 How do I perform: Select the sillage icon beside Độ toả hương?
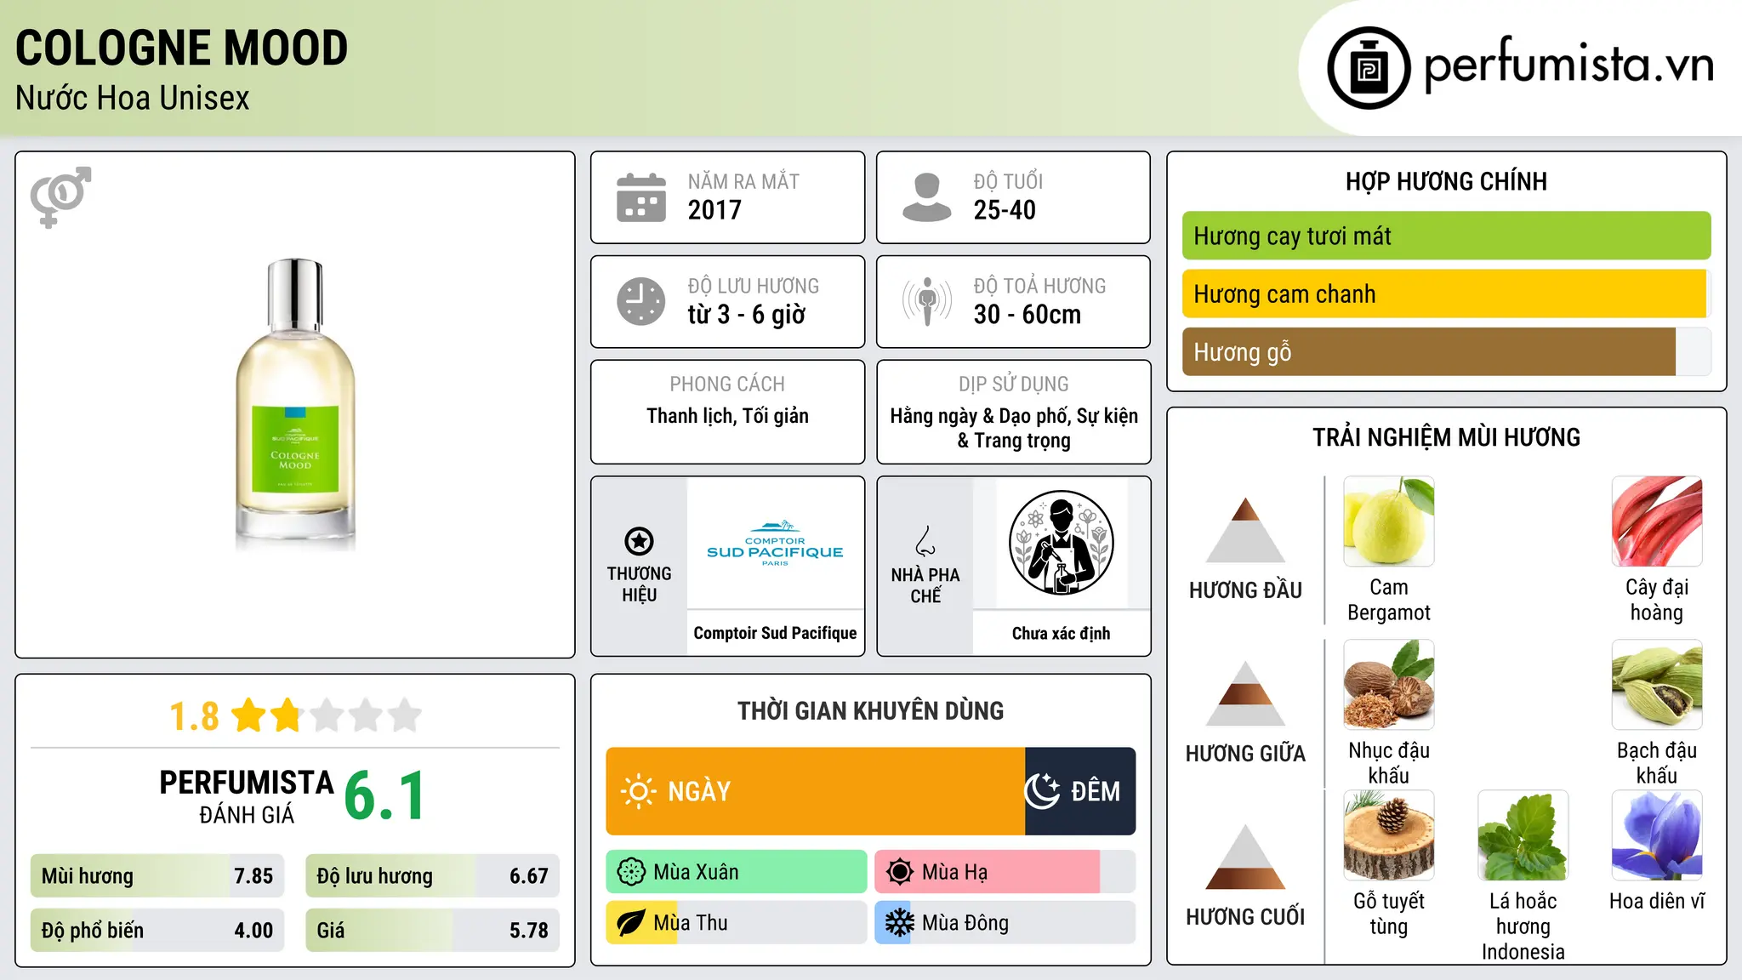point(927,301)
